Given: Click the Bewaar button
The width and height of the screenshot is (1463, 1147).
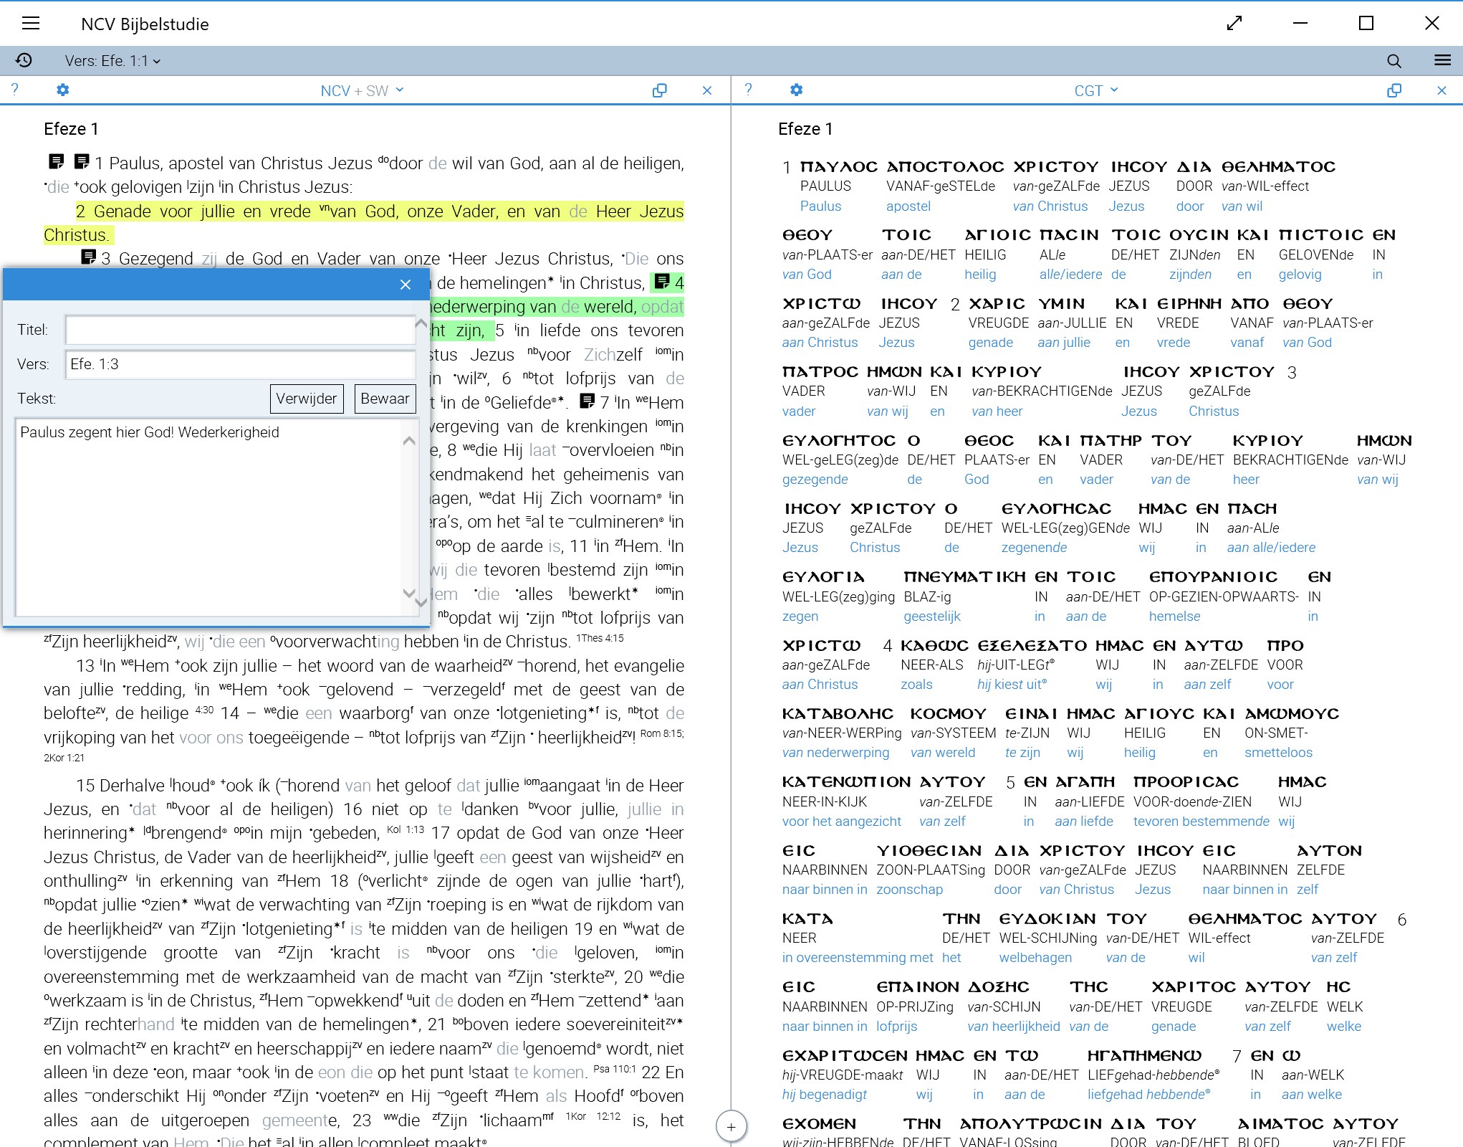Looking at the screenshot, I should pyautogui.click(x=385, y=399).
